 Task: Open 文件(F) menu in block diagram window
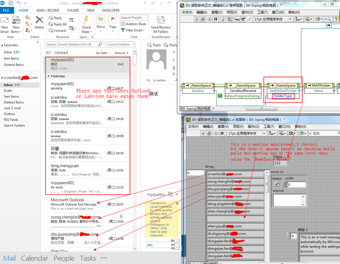(187, 12)
